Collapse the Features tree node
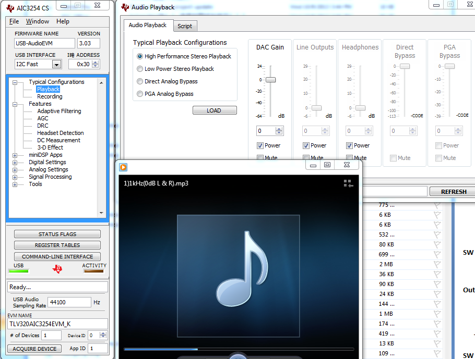The width and height of the screenshot is (475, 359). pyautogui.click(x=15, y=104)
